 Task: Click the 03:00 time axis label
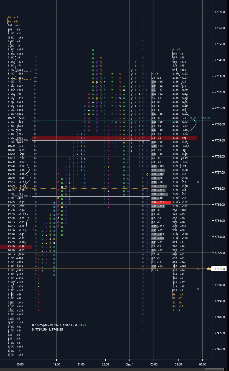pos(154,364)
